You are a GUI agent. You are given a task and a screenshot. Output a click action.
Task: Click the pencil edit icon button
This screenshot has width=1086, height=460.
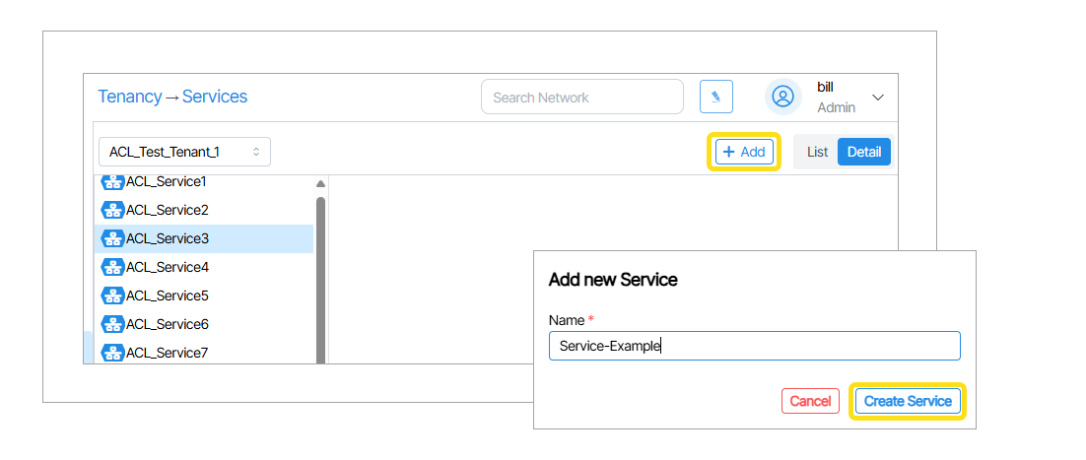[715, 97]
